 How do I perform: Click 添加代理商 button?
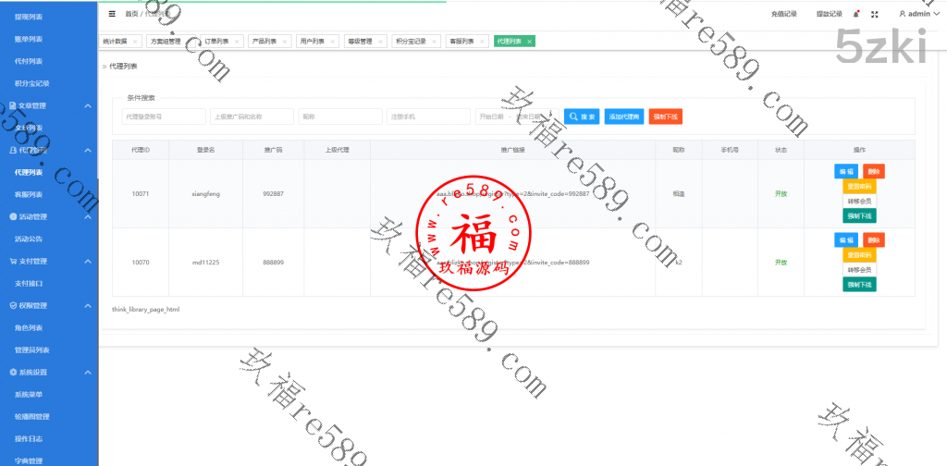tap(623, 116)
